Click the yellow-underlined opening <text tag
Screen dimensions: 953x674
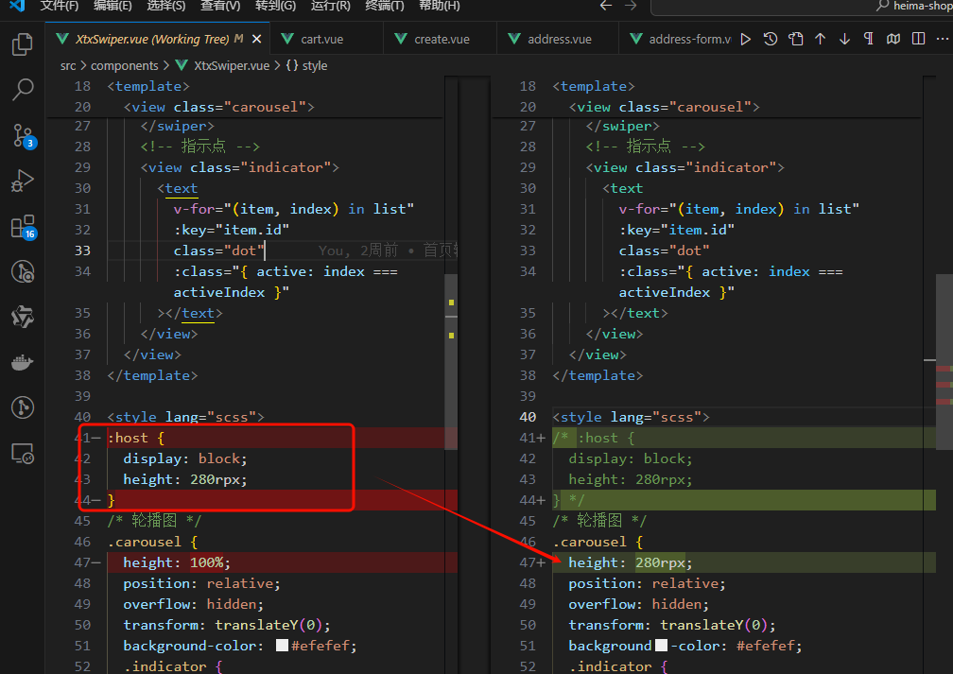[182, 188]
